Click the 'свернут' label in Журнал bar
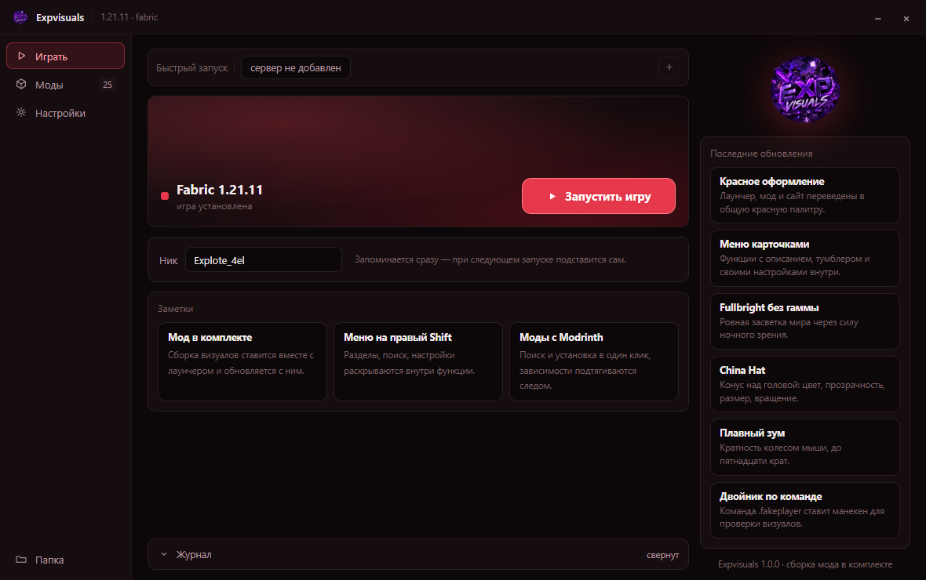The height and width of the screenshot is (580, 926). pos(662,555)
